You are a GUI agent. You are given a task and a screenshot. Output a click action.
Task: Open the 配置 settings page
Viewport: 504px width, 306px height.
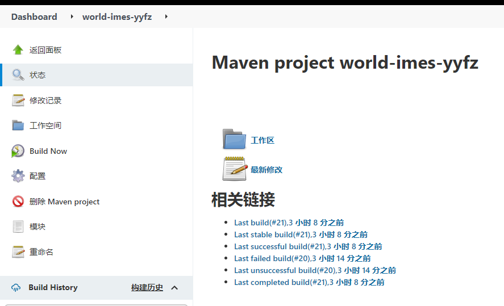pyautogui.click(x=38, y=176)
